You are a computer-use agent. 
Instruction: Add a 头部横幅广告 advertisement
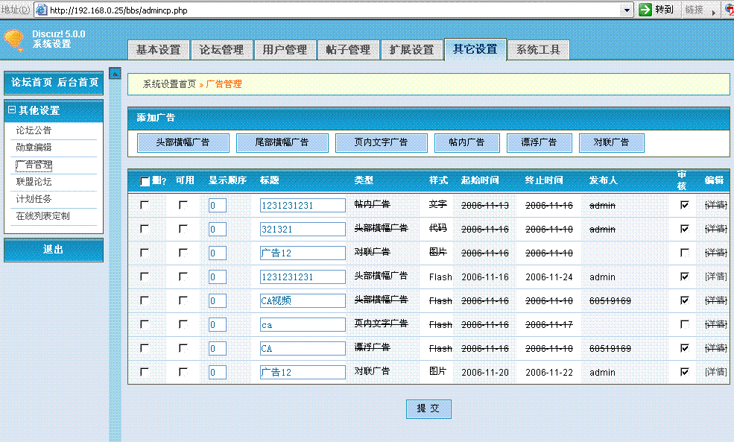click(183, 142)
